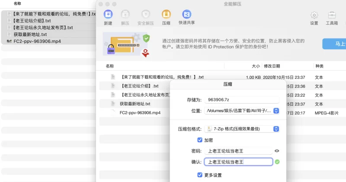The image size is (346, 182).
Task: Click the 确认 confirm password field
Action: (x=238, y=162)
